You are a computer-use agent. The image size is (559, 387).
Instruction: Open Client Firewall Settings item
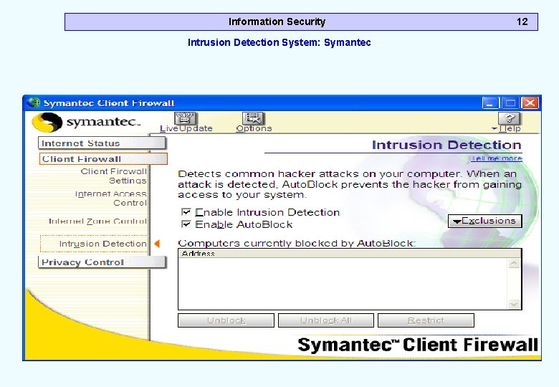(114, 176)
